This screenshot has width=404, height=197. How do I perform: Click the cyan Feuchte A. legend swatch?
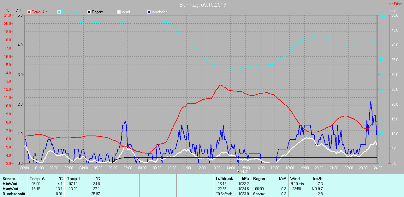tap(59, 12)
